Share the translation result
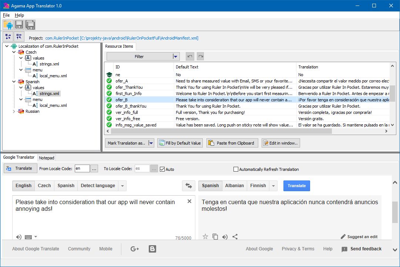 pos(235,237)
